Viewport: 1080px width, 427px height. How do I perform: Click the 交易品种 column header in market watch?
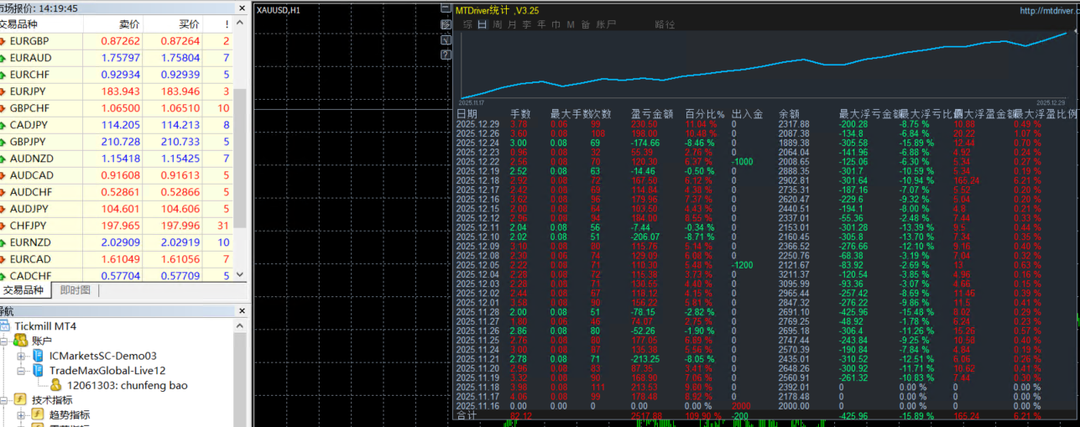(41, 24)
